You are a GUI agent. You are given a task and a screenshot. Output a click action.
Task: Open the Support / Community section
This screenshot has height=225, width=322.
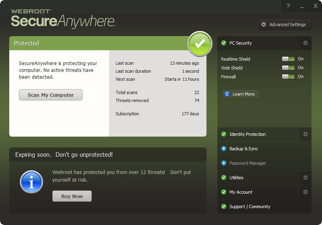(264, 207)
